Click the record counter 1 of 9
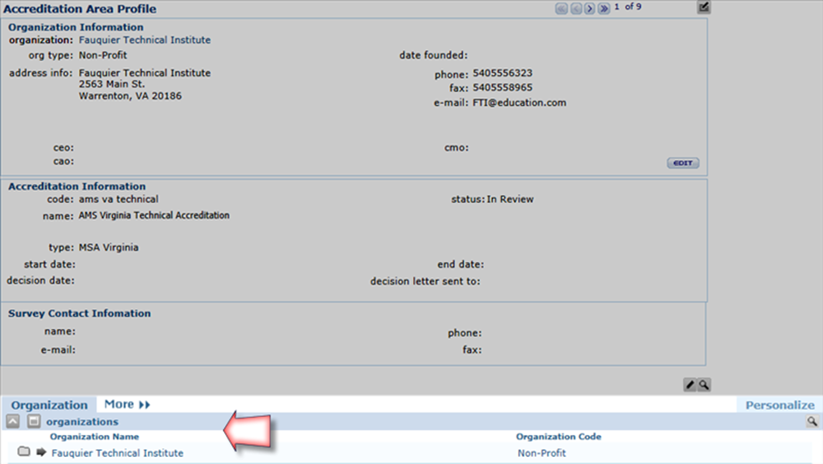Image resolution: width=823 pixels, height=464 pixels. pos(628,7)
